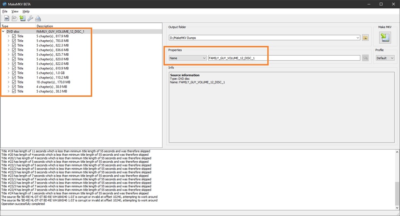The image size is (400, 216).
Task: Uncheck the title with 817.9 MB
Action: (x=14, y=36)
